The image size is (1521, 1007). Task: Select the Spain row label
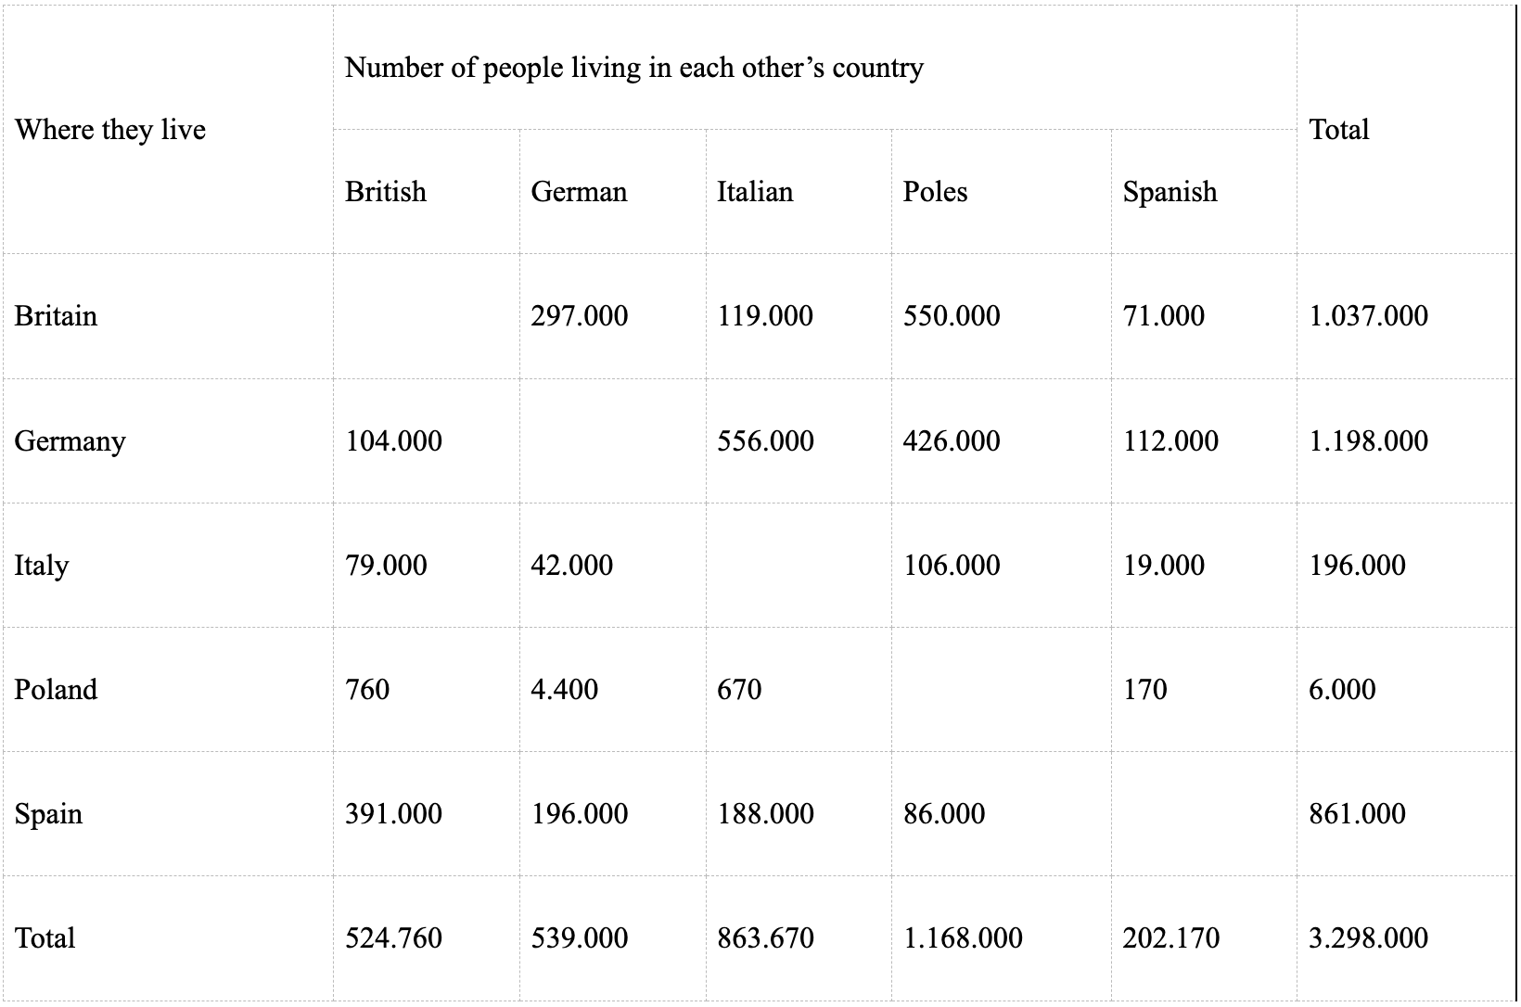[x=167, y=813]
